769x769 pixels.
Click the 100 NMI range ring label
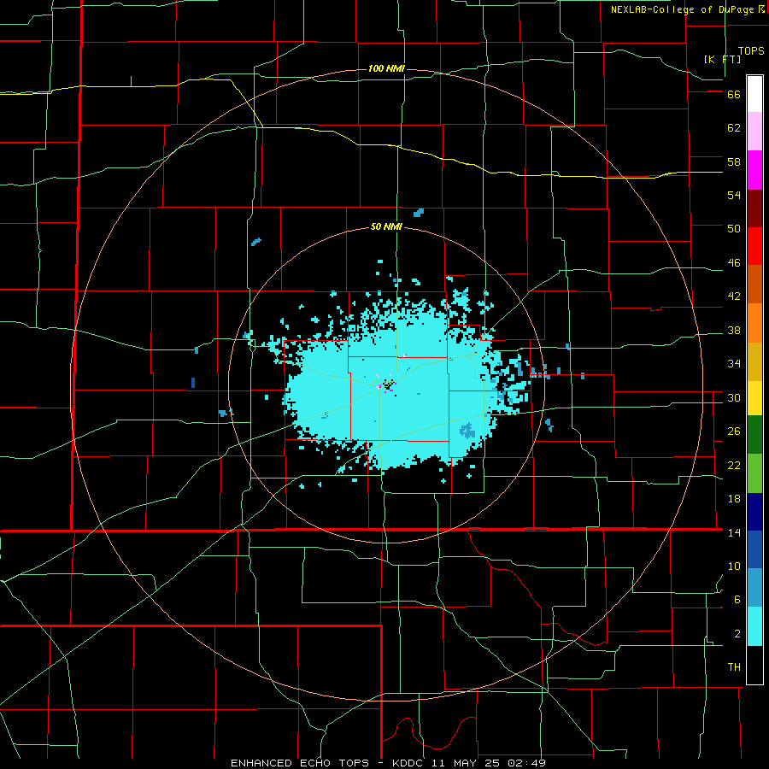386,68
